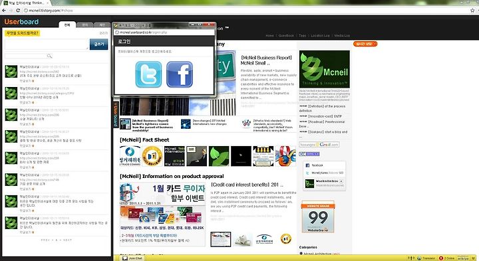Viewport: 479px width, 261px height.
Task: Click the gold medal badge below article
Action: pyautogui.click(x=285, y=238)
